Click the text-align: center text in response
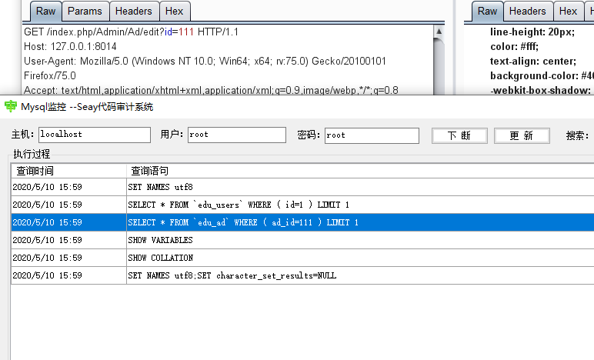Screen dimensions: 594x360 pyautogui.click(x=533, y=62)
